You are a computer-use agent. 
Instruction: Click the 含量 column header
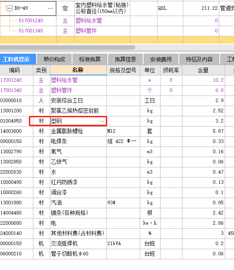point(203,70)
